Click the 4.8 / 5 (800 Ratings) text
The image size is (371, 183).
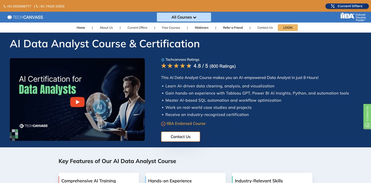pyautogui.click(x=214, y=66)
